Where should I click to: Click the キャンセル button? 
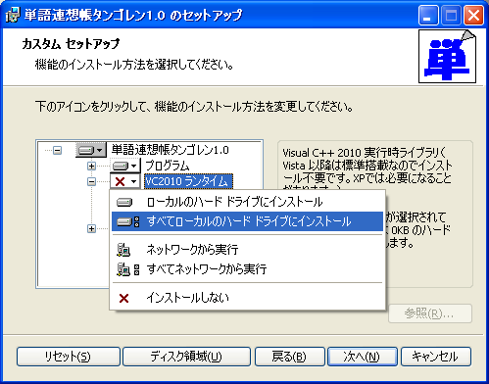[x=436, y=357]
